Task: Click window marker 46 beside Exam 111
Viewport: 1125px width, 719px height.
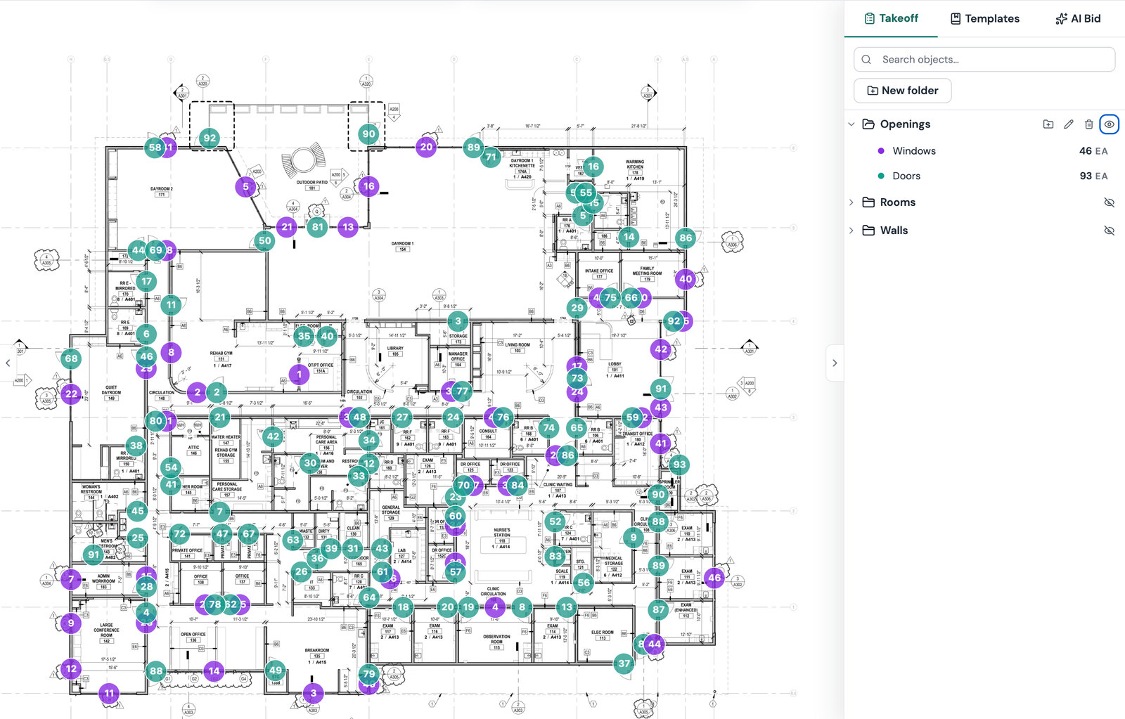Action: [x=714, y=578]
